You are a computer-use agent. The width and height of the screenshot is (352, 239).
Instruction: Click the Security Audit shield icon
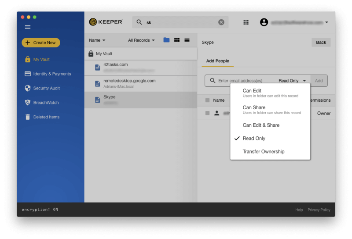tap(28, 88)
